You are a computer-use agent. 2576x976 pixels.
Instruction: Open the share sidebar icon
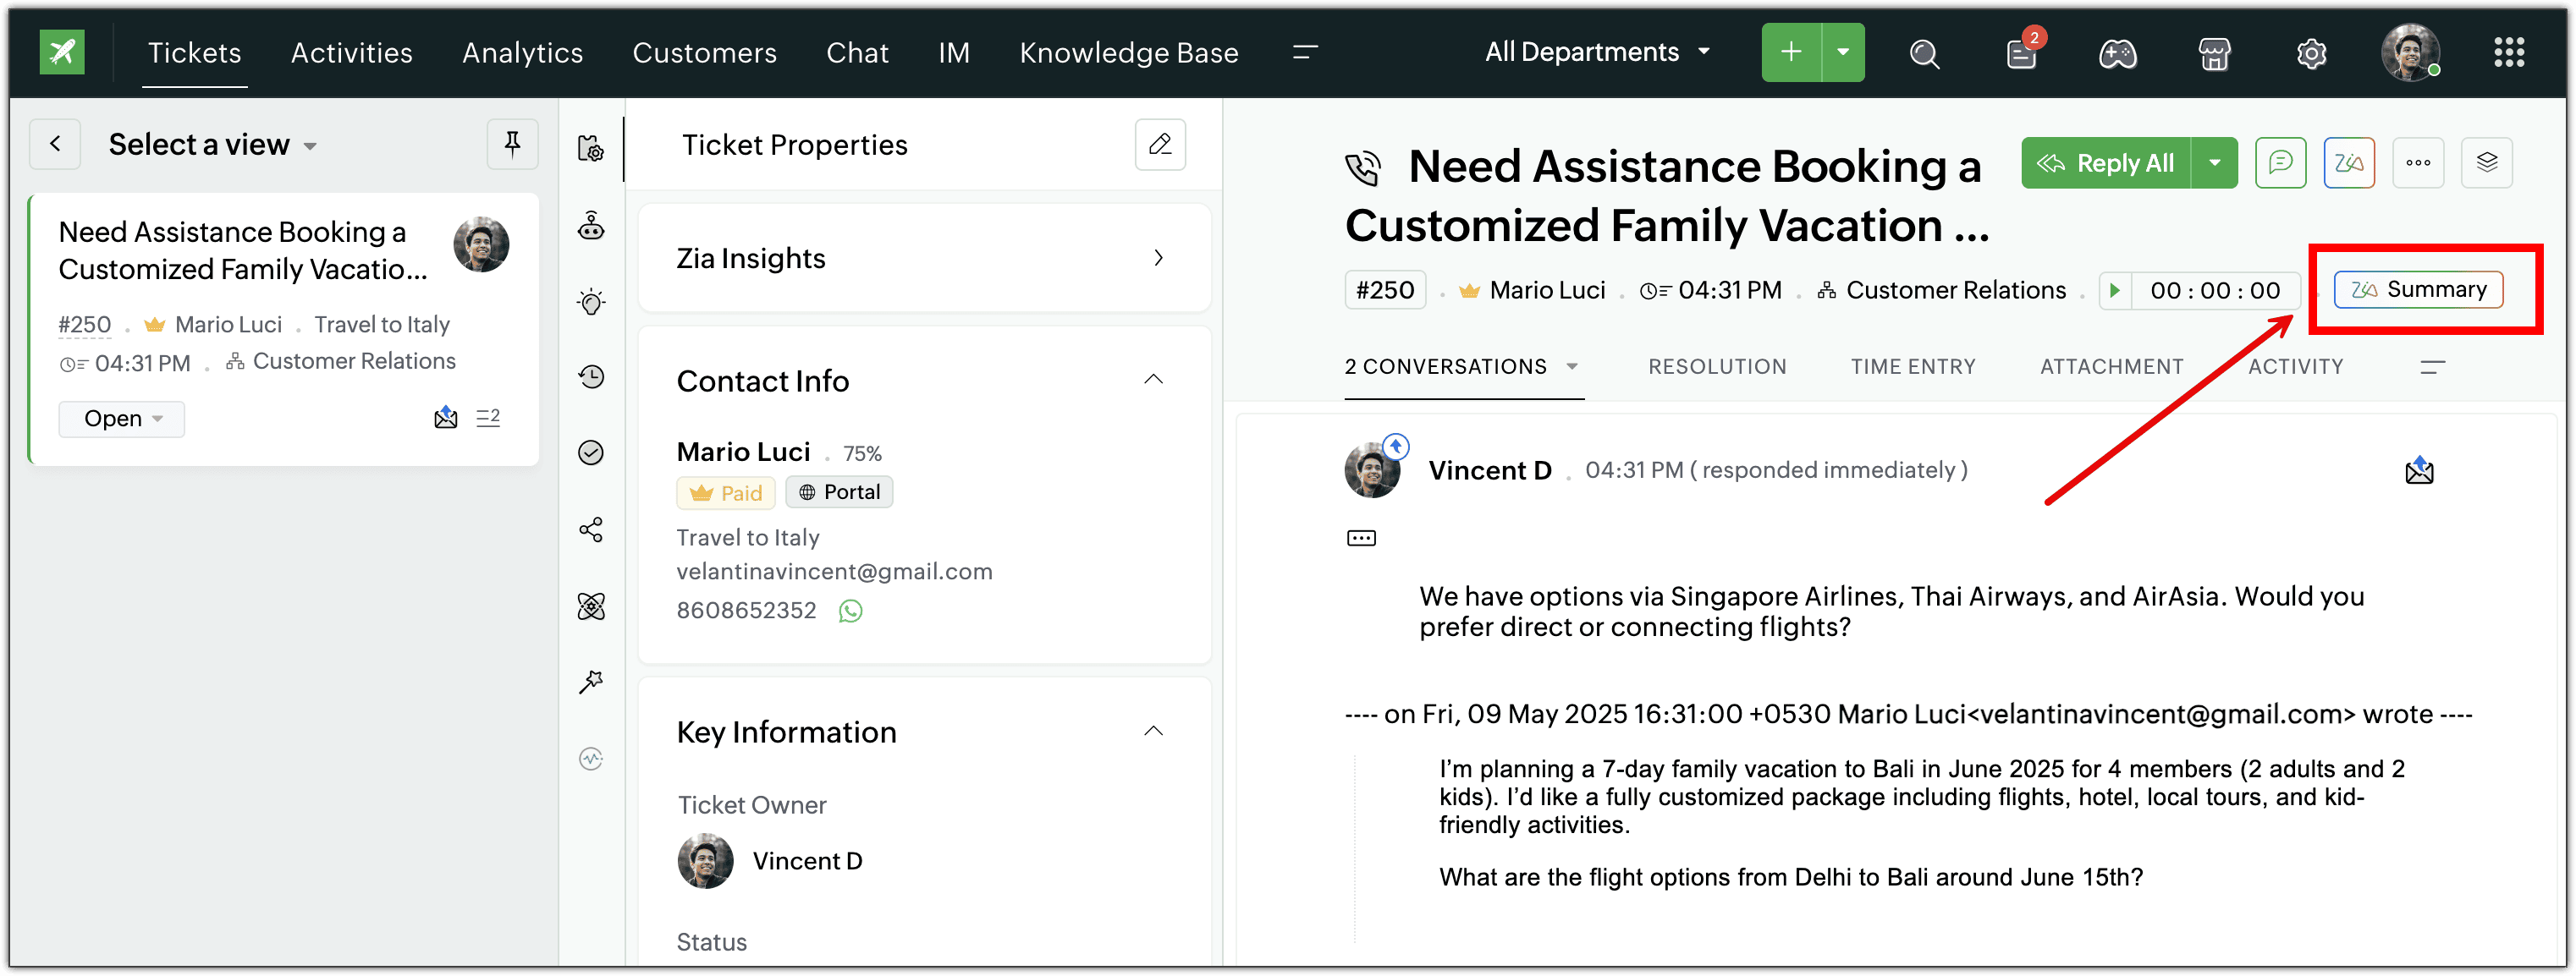[x=591, y=529]
